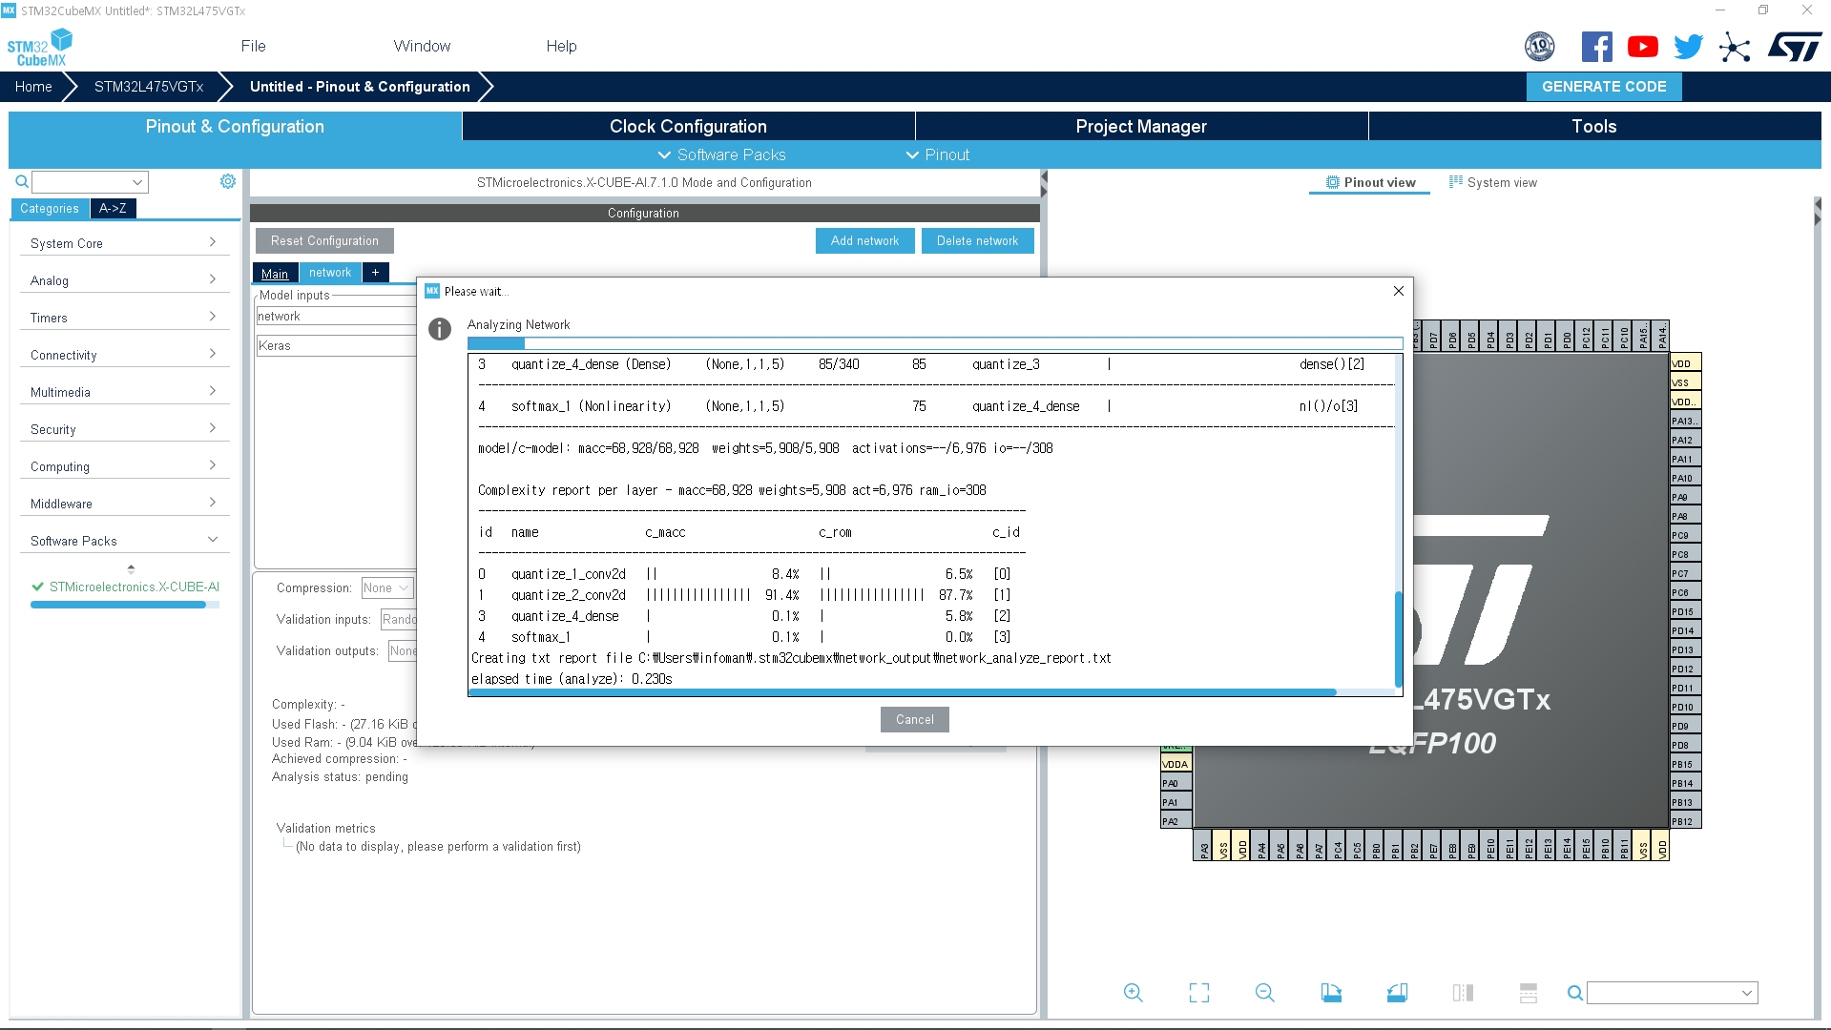
Task: Rotate the chip view clockwise
Action: click(x=1331, y=993)
